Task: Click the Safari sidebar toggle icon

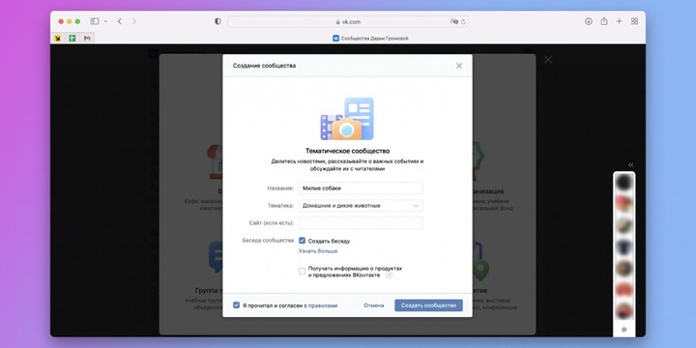Action: [95, 21]
